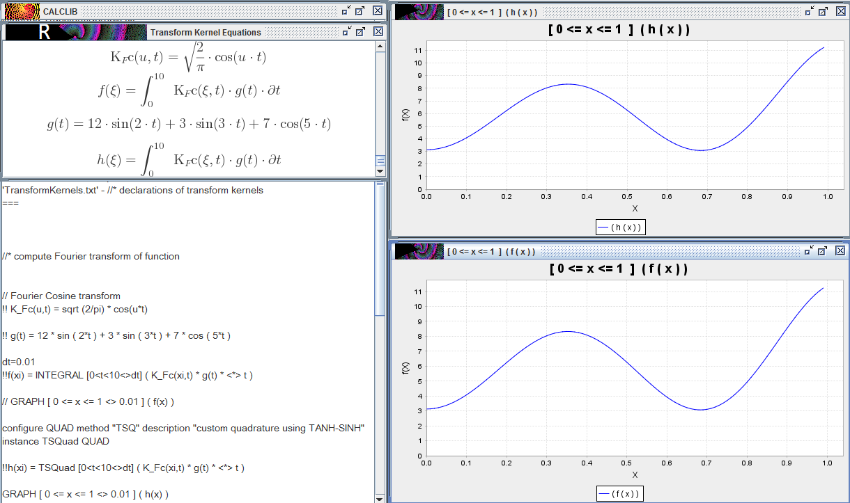Maximize the f(x) graph window
850x503 pixels.
pos(824,250)
